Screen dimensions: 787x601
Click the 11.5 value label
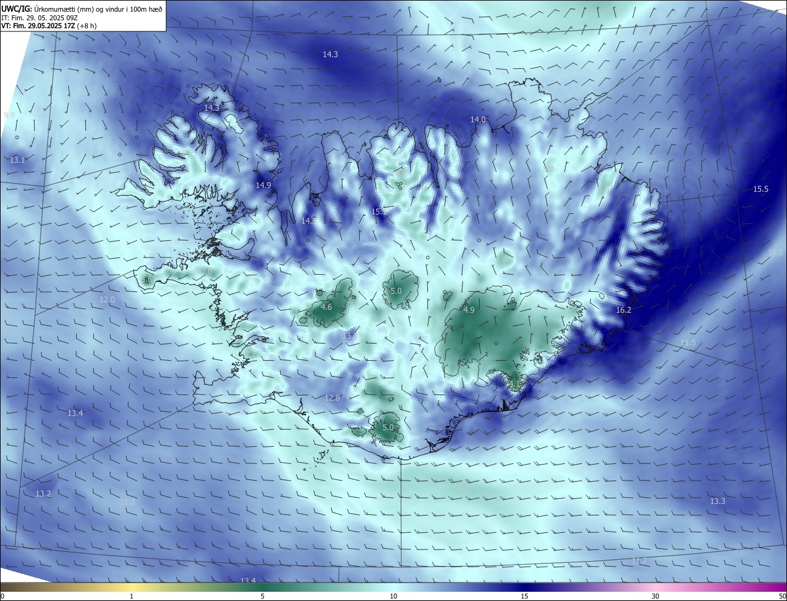pyautogui.click(x=688, y=342)
